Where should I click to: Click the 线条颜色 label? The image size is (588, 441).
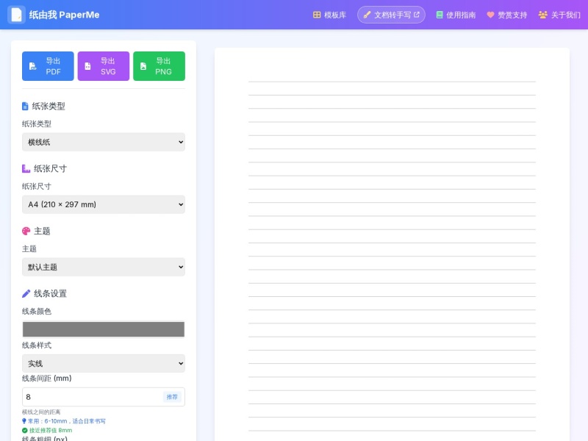37,311
